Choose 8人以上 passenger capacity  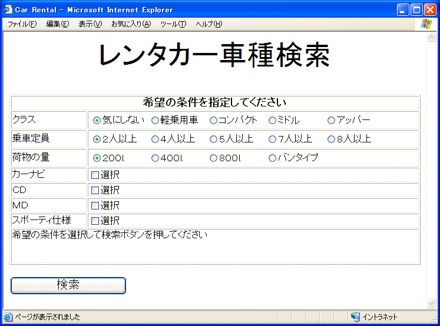click(x=331, y=139)
